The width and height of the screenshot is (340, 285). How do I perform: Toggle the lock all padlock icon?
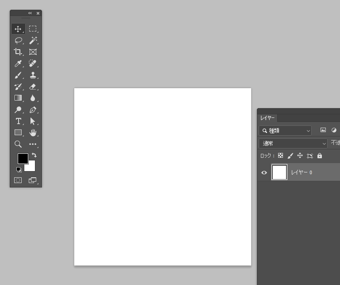tap(320, 156)
